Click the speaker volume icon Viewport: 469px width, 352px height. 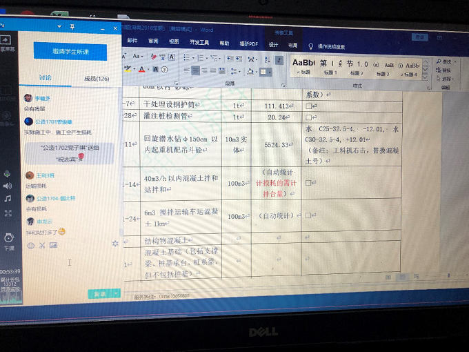point(8,186)
